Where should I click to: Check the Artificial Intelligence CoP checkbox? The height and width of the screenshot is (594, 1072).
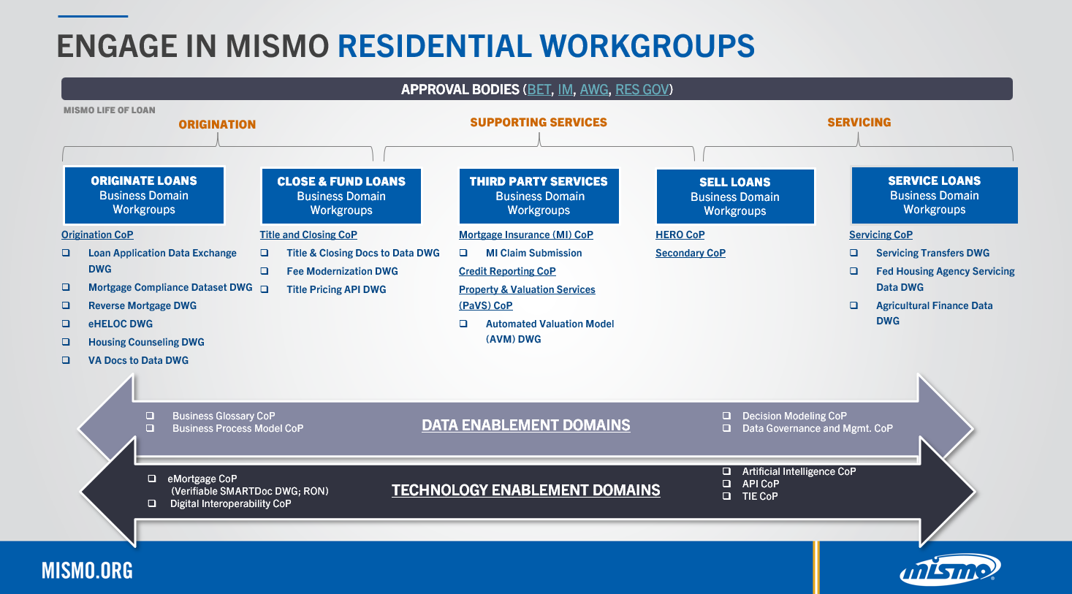click(x=726, y=471)
